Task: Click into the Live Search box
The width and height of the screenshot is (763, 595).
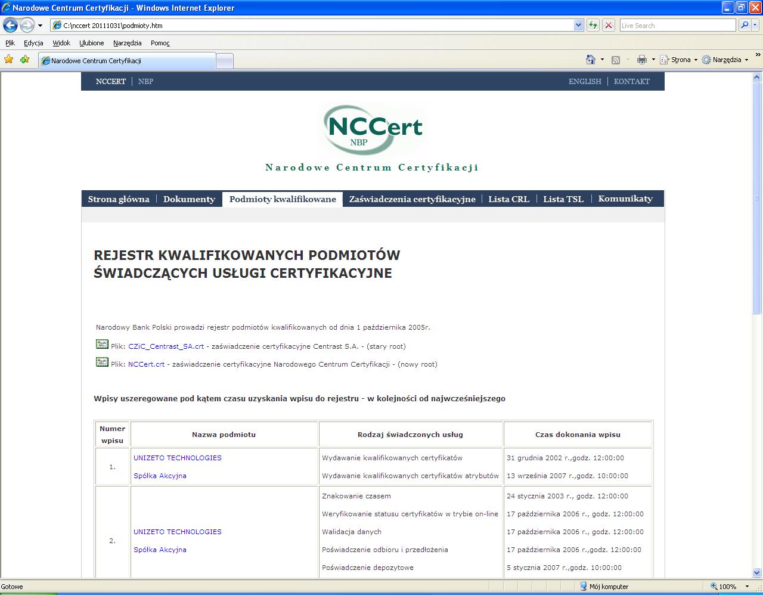Action: [678, 25]
